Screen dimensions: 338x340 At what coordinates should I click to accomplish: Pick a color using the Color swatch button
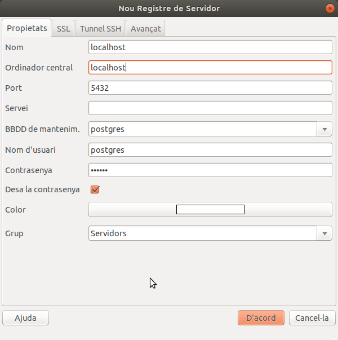tap(210, 210)
